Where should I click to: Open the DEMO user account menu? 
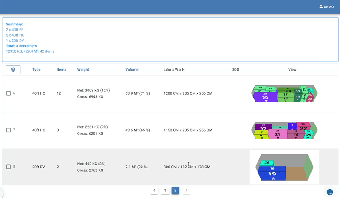[x=326, y=7]
